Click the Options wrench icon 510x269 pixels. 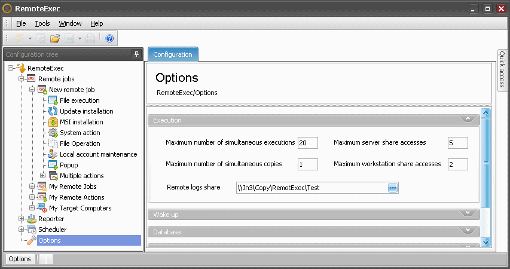point(32,240)
